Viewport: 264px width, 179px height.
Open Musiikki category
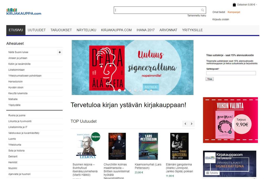(x=13, y=168)
